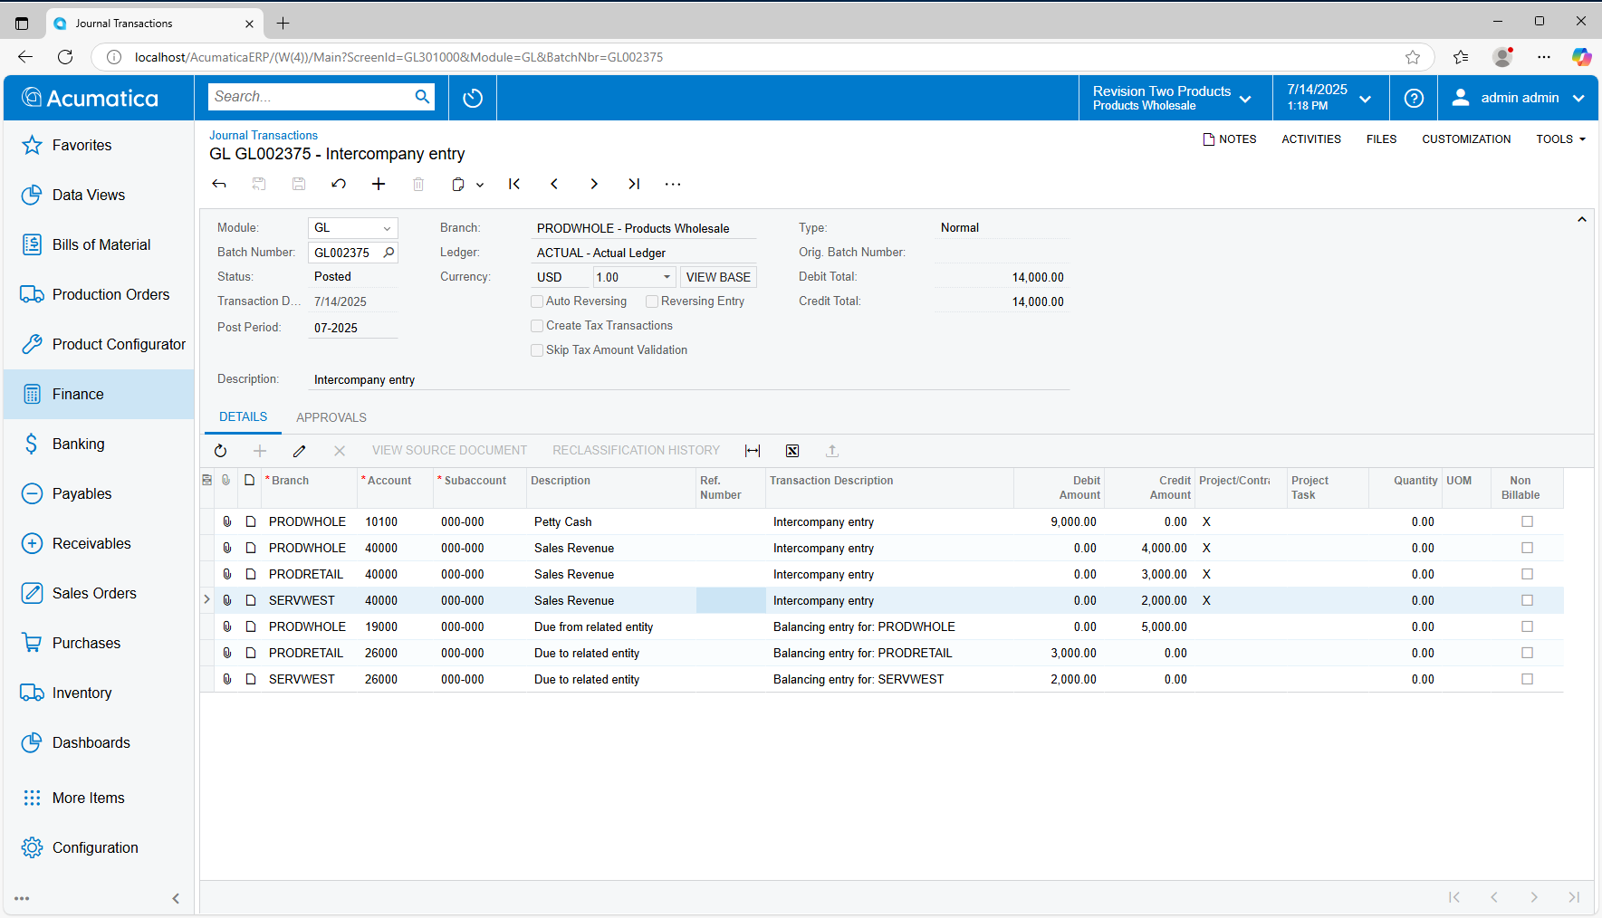
Task: Click the Acumatica logo
Action: click(x=90, y=98)
